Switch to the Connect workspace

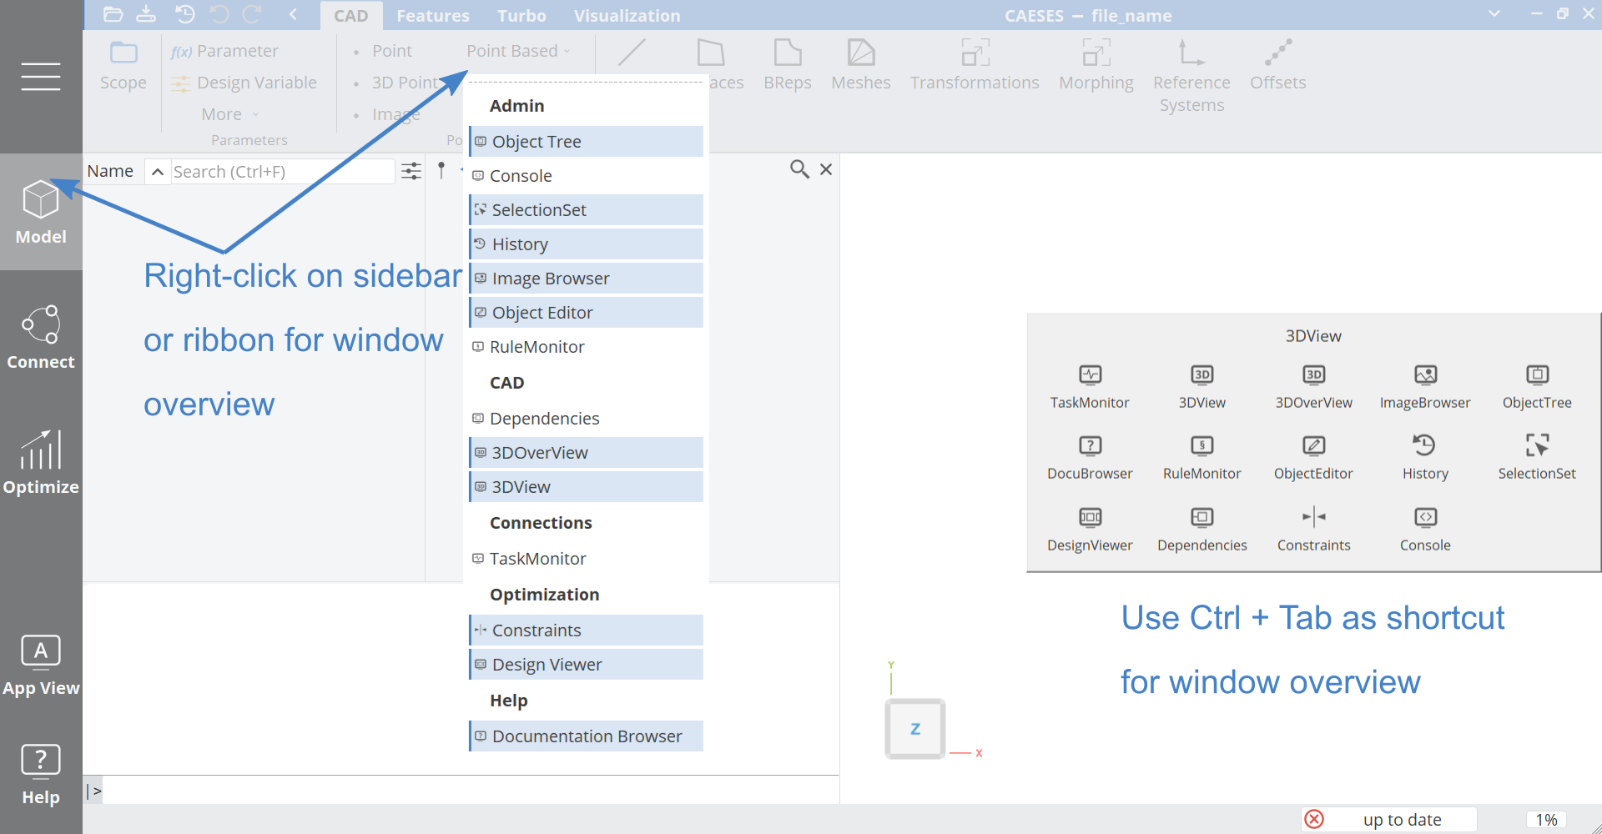(x=41, y=337)
